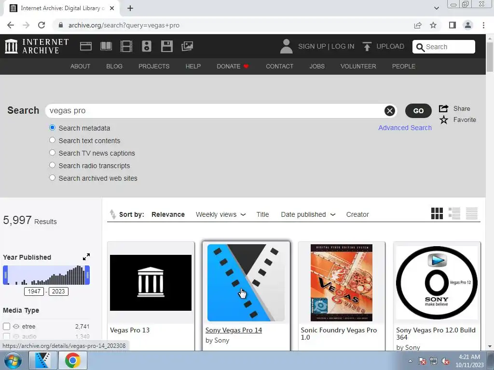Select Search TV news captions option

[52, 153]
